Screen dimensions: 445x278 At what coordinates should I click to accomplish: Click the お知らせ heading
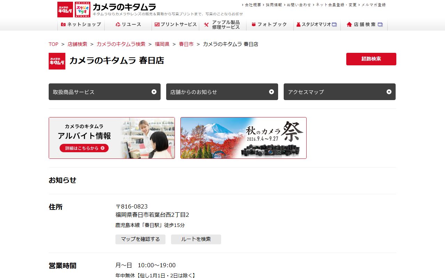coord(63,180)
